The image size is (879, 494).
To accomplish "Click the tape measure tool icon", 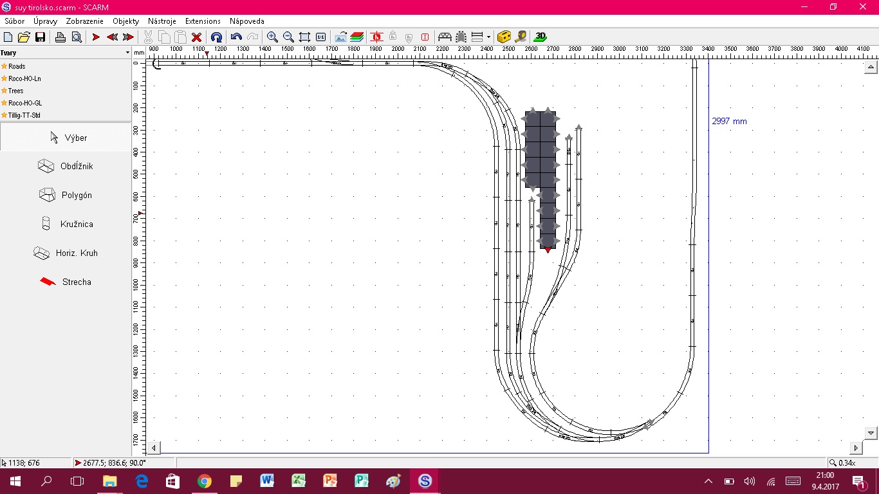I will (521, 37).
